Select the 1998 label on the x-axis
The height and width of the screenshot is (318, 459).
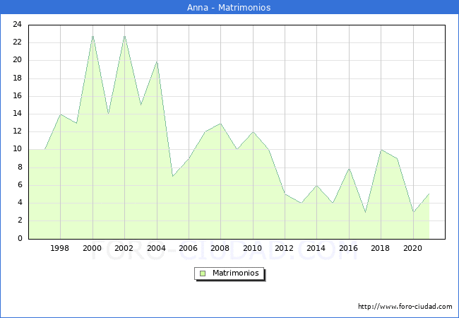coord(60,248)
